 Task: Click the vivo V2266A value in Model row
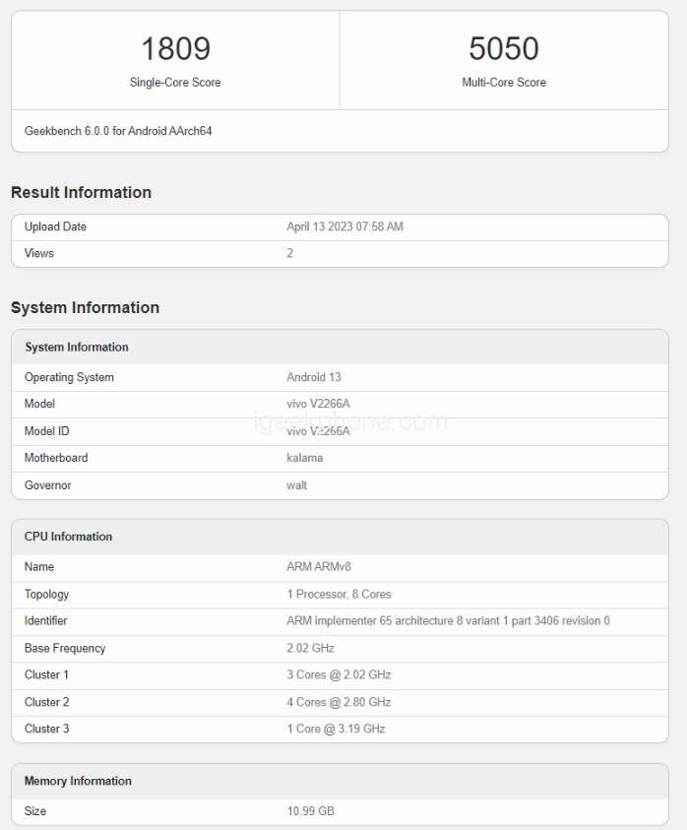(318, 404)
